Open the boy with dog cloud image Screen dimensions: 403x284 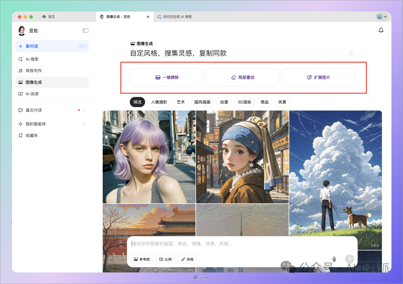coord(336,180)
